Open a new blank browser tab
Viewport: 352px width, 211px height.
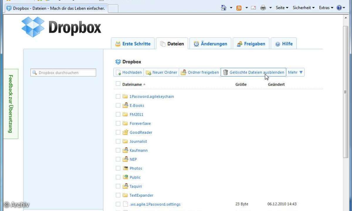(x=113, y=8)
